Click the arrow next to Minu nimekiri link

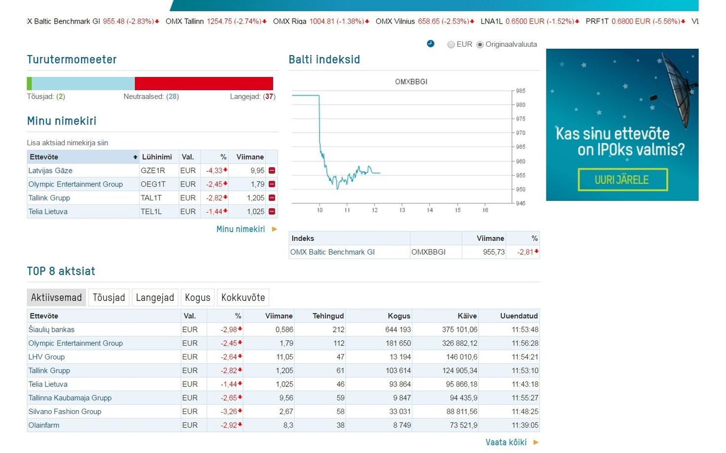point(275,229)
